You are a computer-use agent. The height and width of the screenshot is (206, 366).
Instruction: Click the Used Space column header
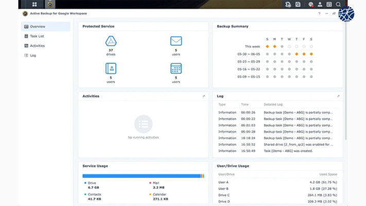[328, 174]
